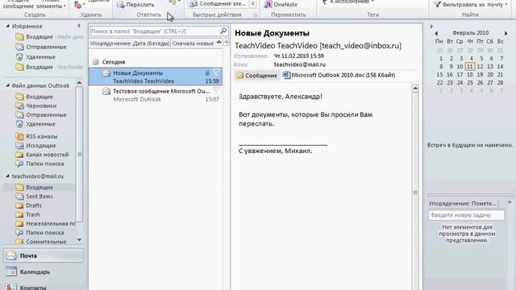Open quick action Сообщение эле...
516x290 pixels.
point(218,4)
